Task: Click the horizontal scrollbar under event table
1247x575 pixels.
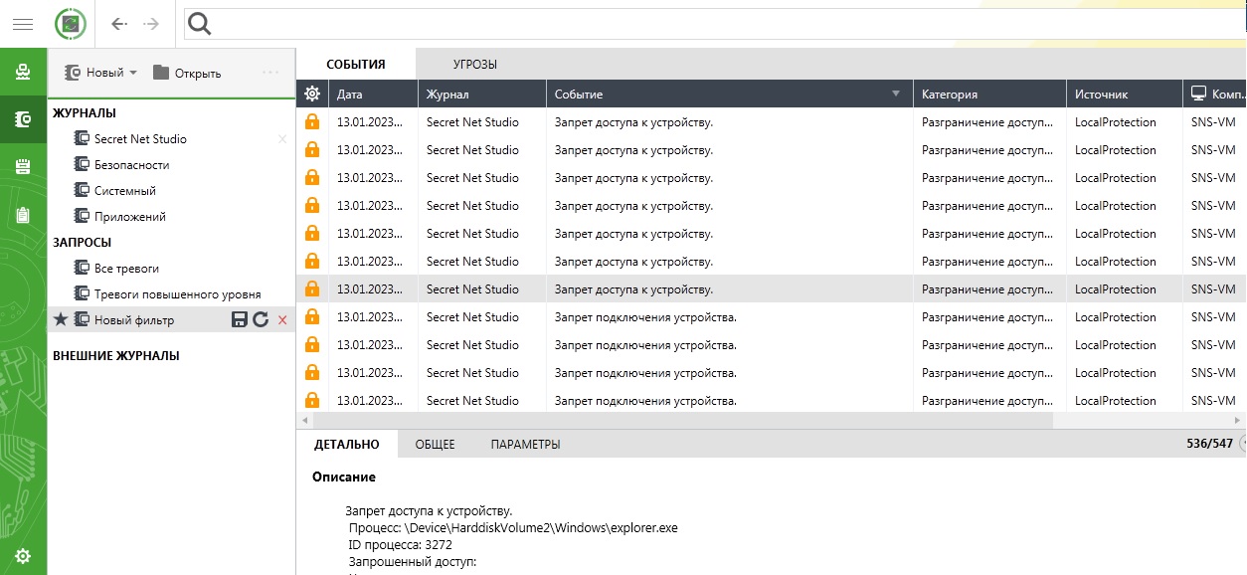Action: [x=676, y=421]
